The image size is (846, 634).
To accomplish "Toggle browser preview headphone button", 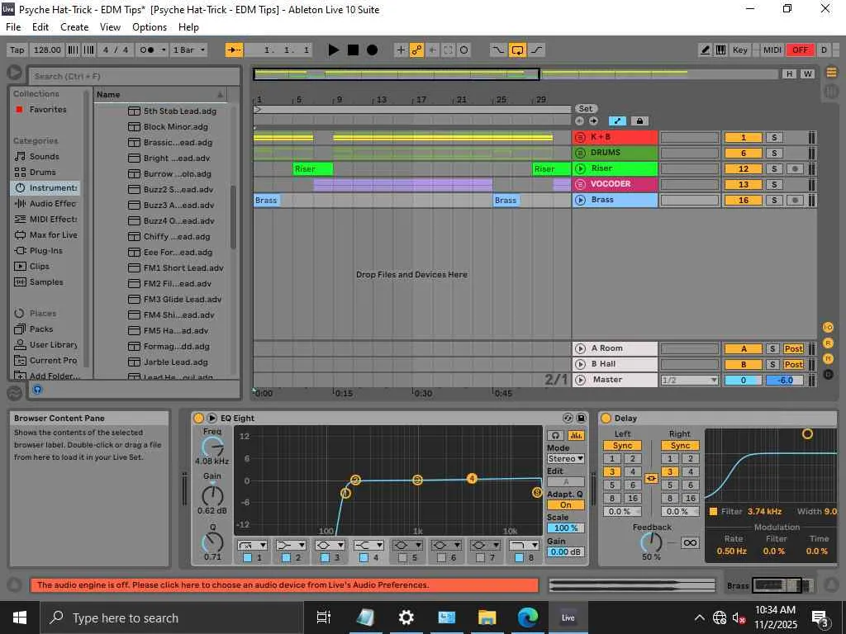I will coord(37,390).
